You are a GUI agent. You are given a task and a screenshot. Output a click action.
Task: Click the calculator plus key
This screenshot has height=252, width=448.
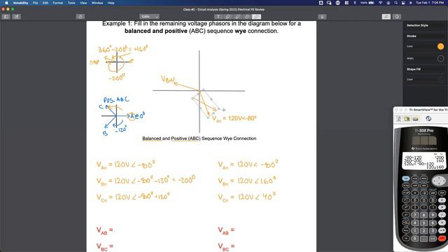[x=442, y=223]
